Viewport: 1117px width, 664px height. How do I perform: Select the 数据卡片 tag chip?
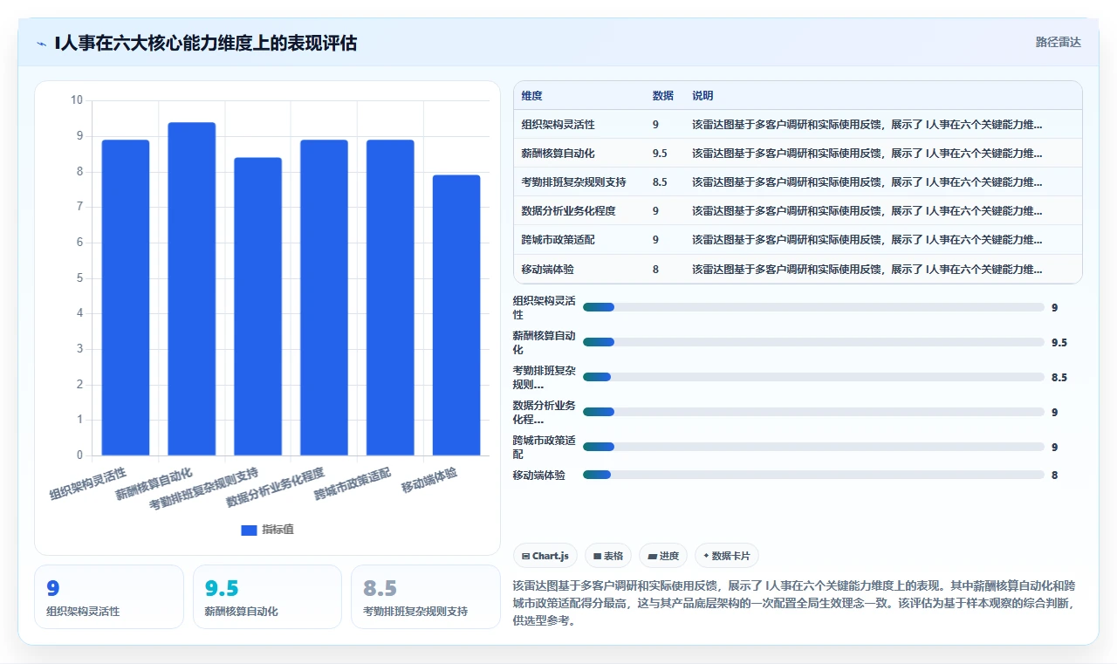tap(727, 556)
